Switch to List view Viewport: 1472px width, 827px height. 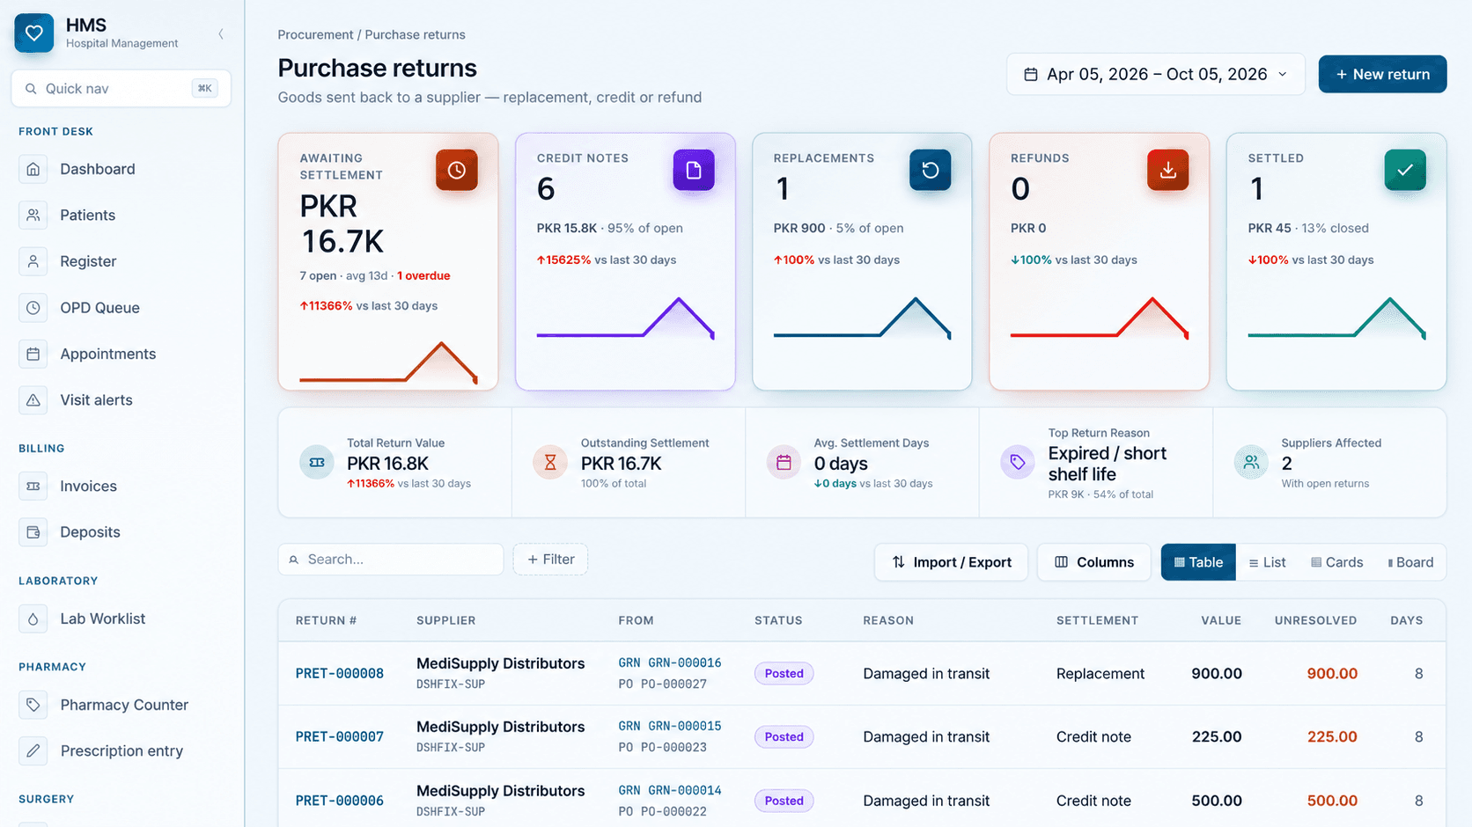(x=1267, y=562)
